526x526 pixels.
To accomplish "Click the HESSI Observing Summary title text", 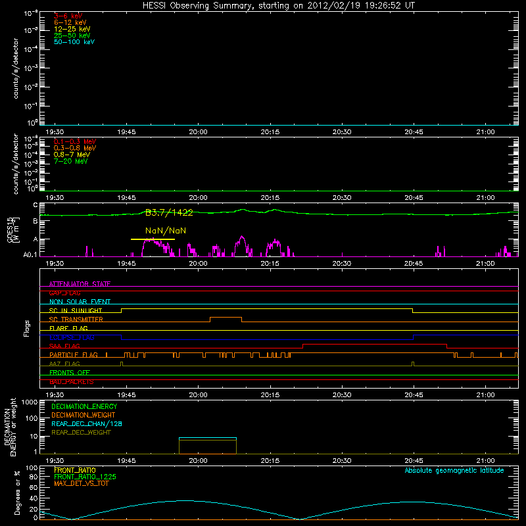I will click(x=278, y=6).
